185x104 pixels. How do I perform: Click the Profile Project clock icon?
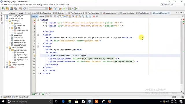[x=75, y=8]
